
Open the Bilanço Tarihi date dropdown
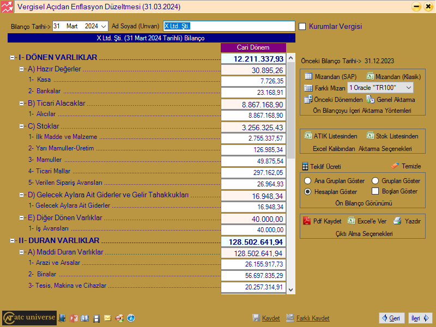(104, 26)
